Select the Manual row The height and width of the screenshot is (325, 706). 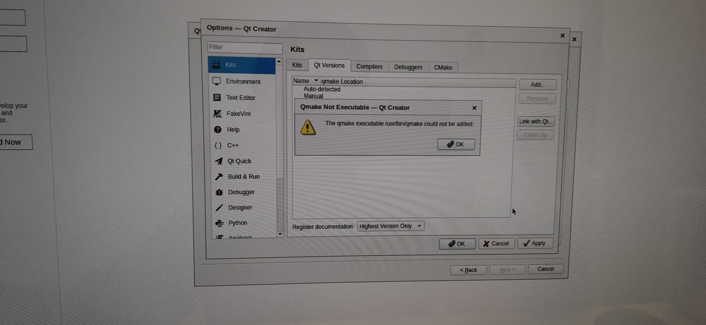pos(313,96)
